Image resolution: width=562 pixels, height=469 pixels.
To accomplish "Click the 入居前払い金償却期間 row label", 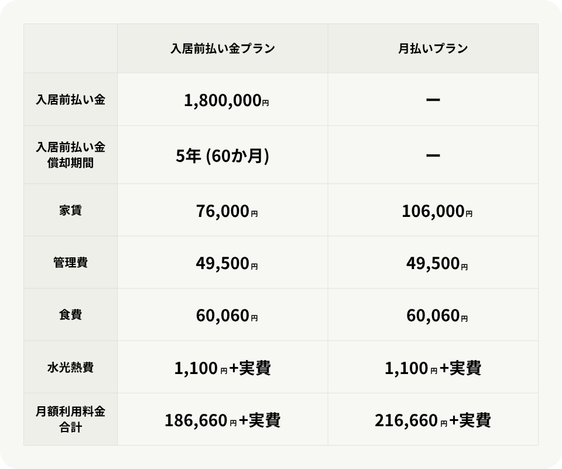I will (x=70, y=155).
